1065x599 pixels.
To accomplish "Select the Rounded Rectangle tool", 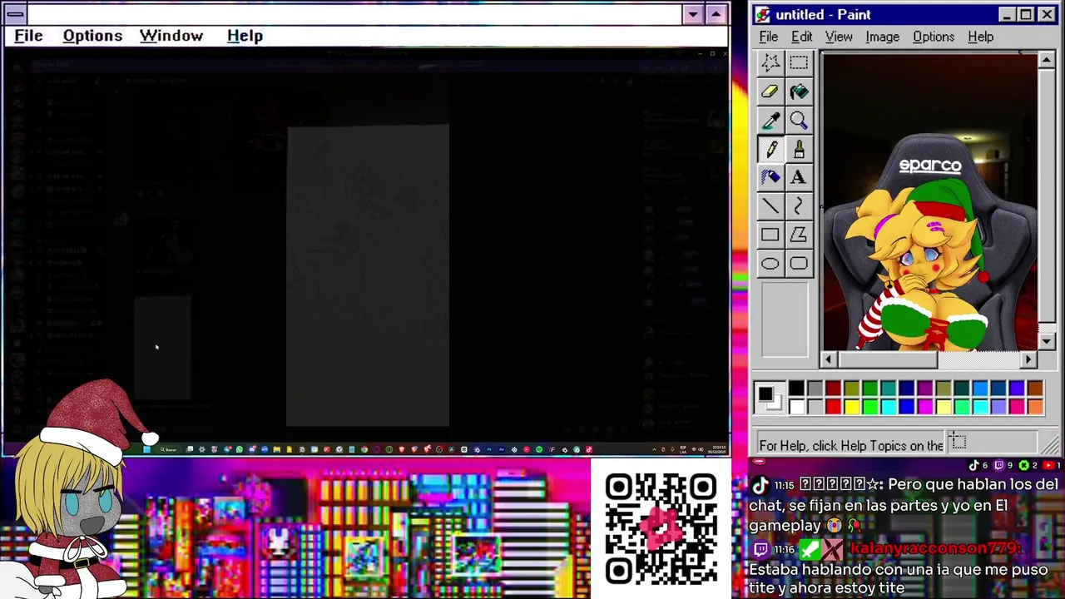I will tap(799, 264).
